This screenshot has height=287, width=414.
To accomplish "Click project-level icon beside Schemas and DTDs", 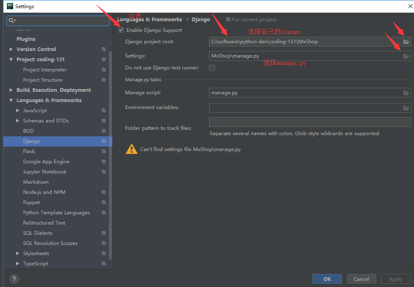I will (104, 121).
